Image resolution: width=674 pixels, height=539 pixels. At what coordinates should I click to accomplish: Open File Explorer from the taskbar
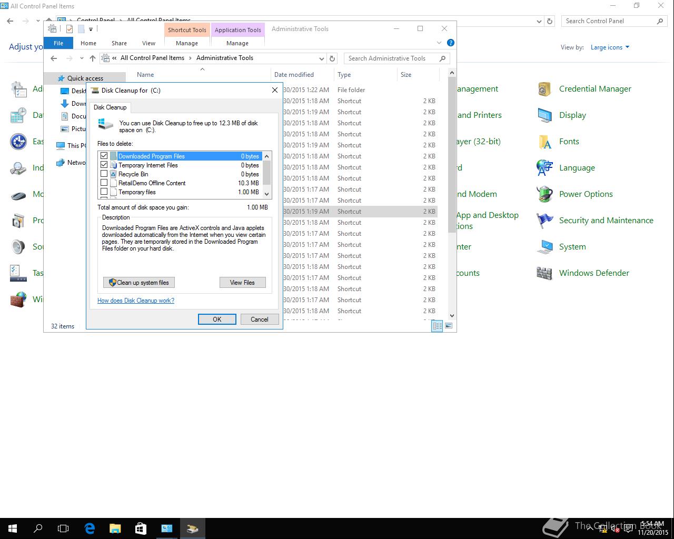115,528
